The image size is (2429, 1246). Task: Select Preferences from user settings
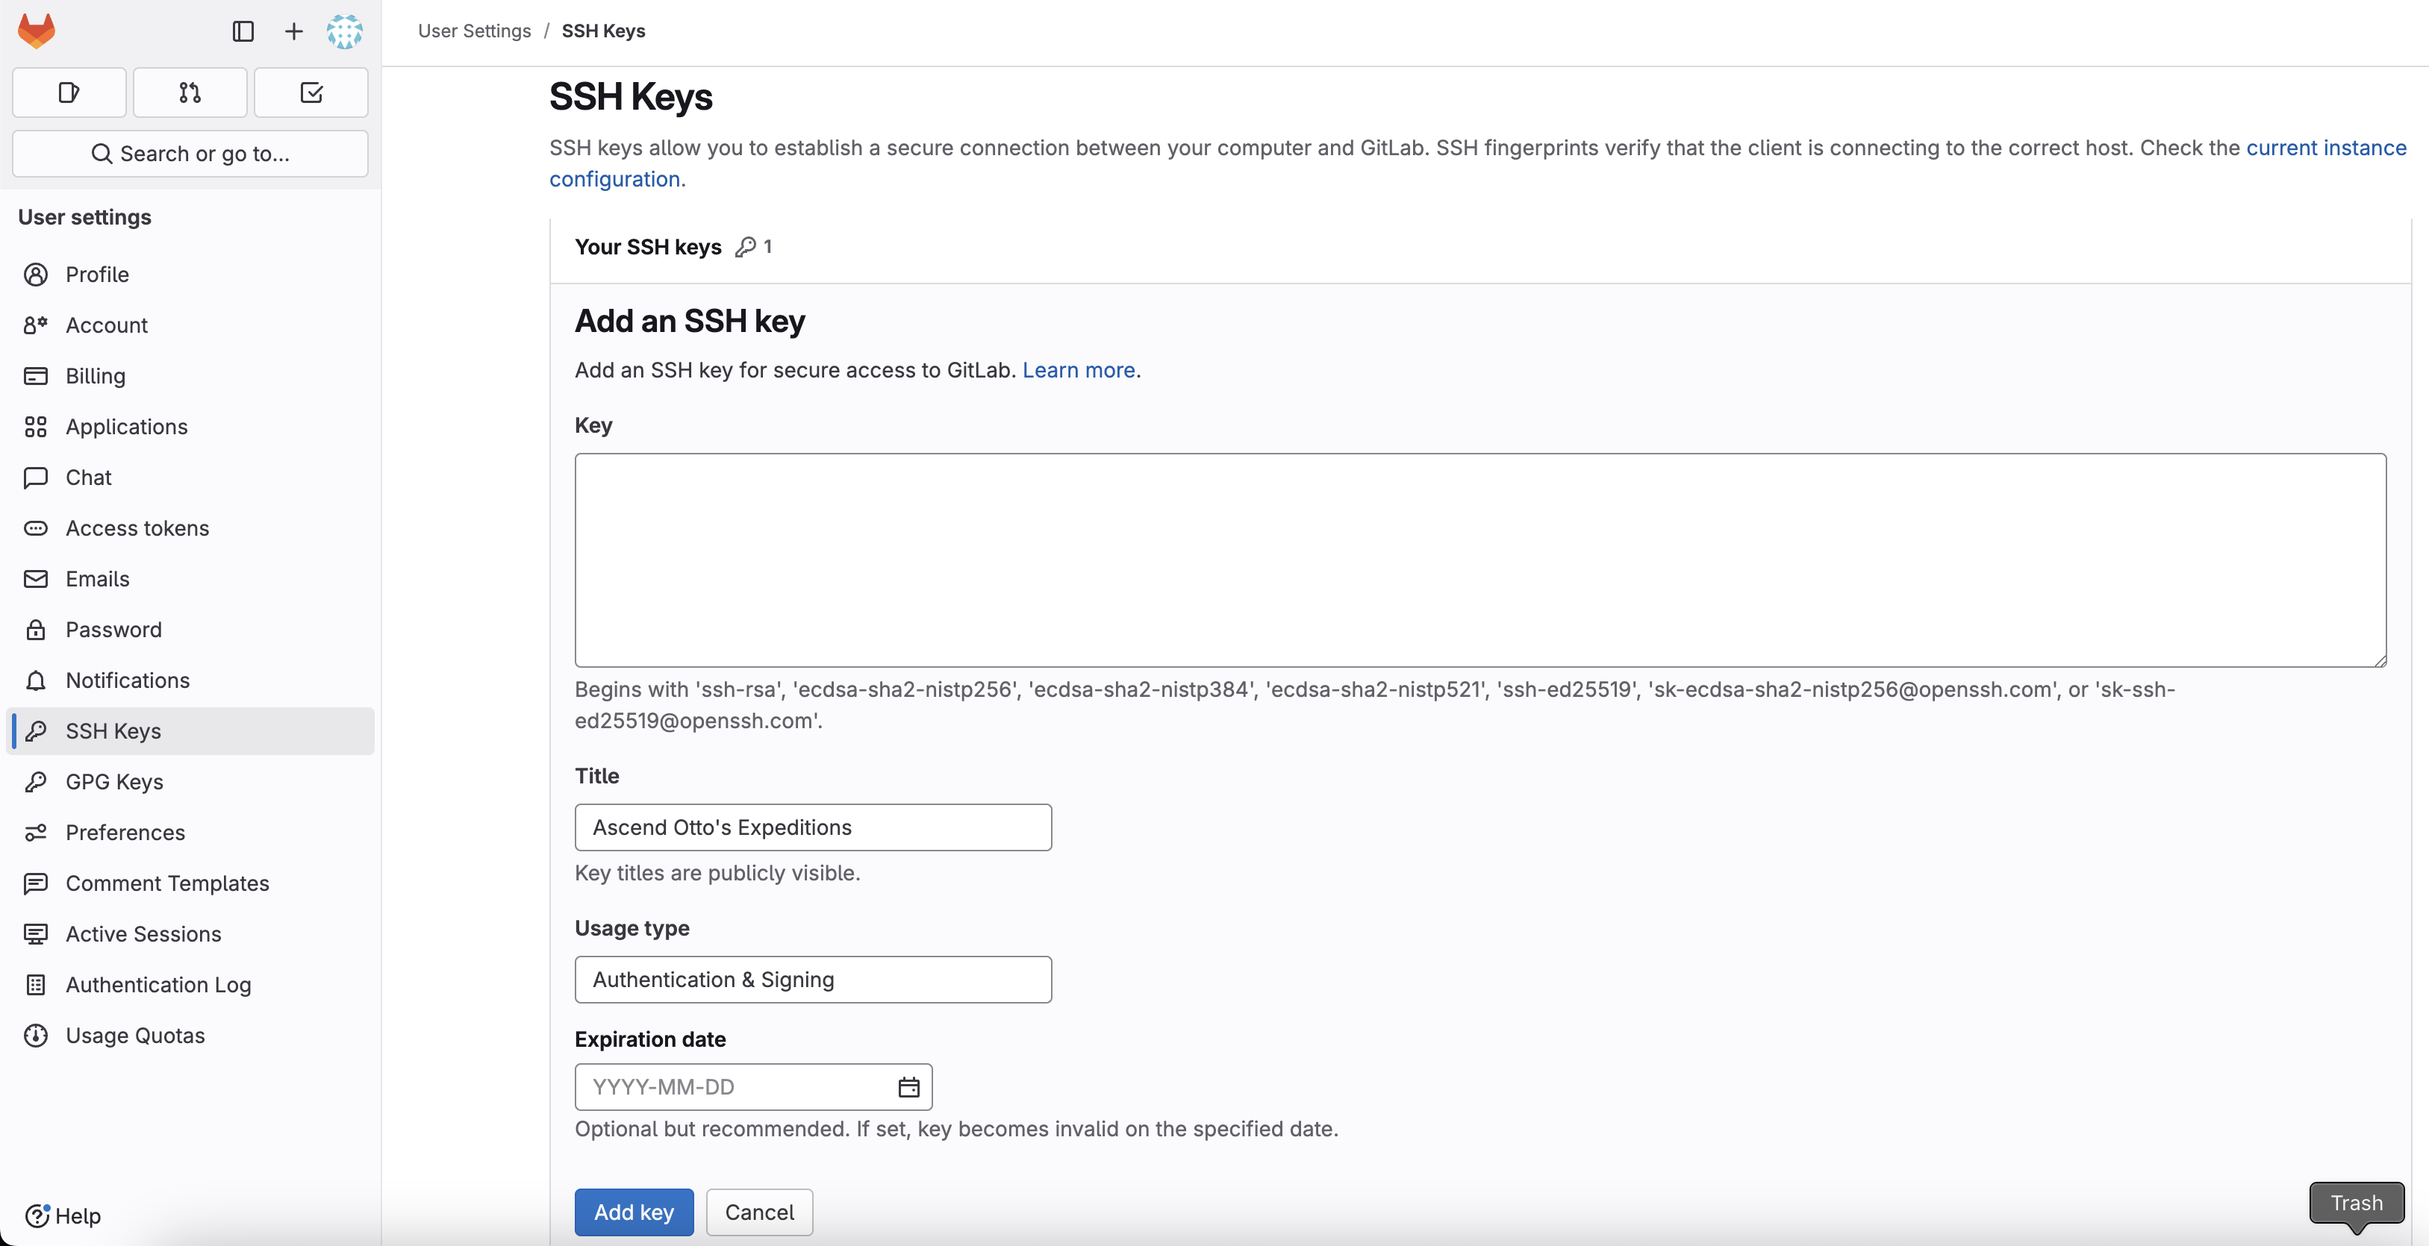coord(125,832)
